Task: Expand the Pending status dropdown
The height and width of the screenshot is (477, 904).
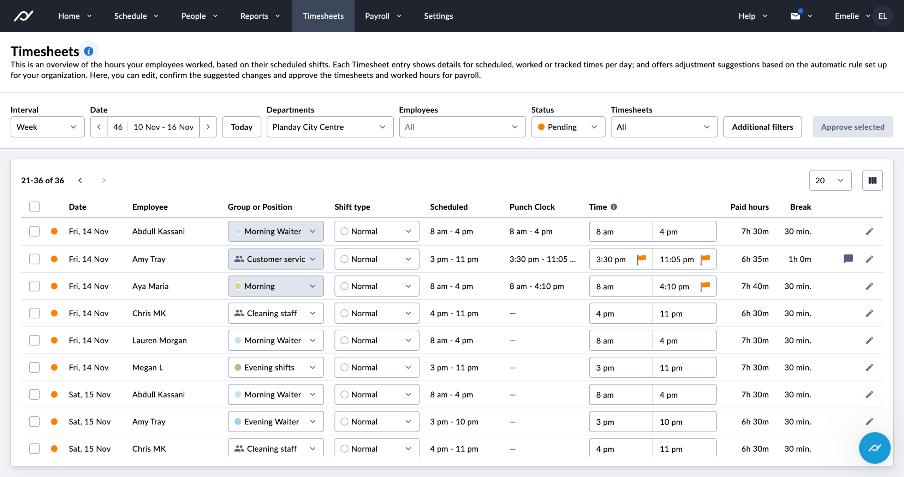Action: 568,127
